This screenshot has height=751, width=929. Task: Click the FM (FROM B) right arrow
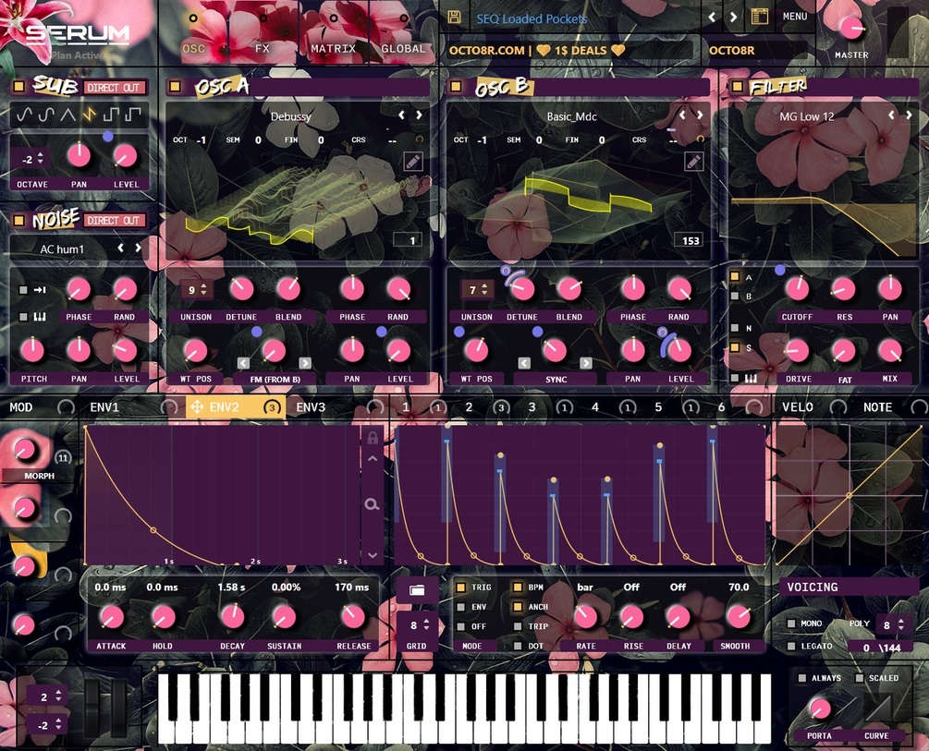click(304, 363)
